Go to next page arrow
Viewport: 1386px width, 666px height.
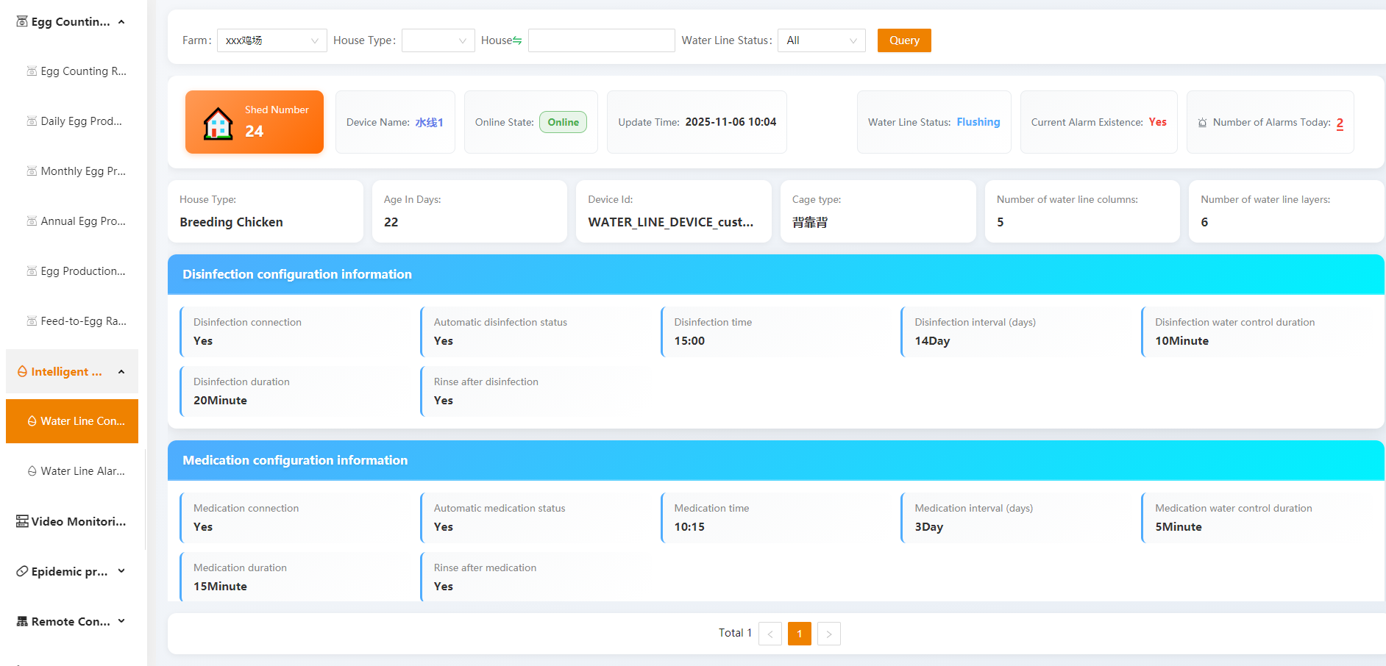pyautogui.click(x=829, y=634)
